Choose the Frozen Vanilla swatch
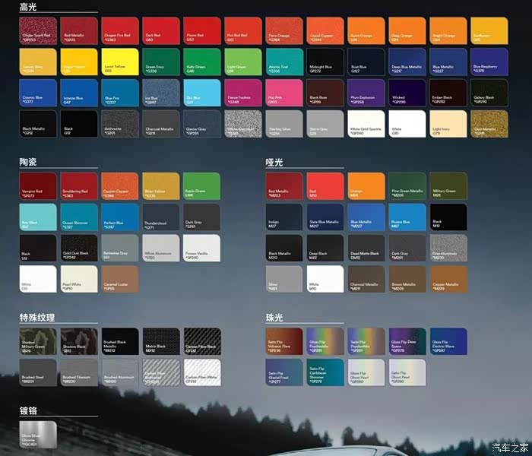Viewport: 532px width, 456px height. pyautogui.click(x=202, y=249)
